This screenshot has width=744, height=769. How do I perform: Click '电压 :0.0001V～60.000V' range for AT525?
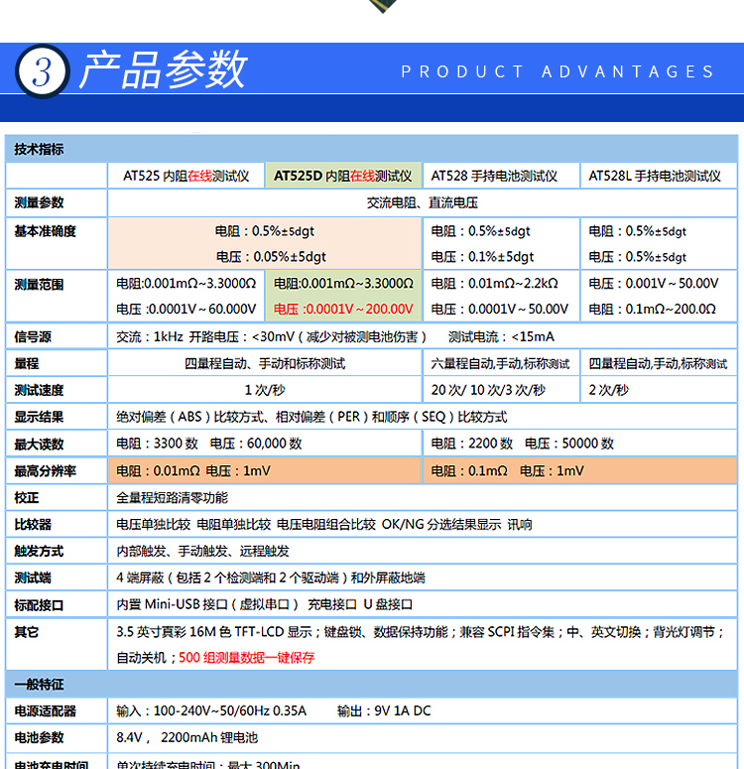(x=186, y=309)
